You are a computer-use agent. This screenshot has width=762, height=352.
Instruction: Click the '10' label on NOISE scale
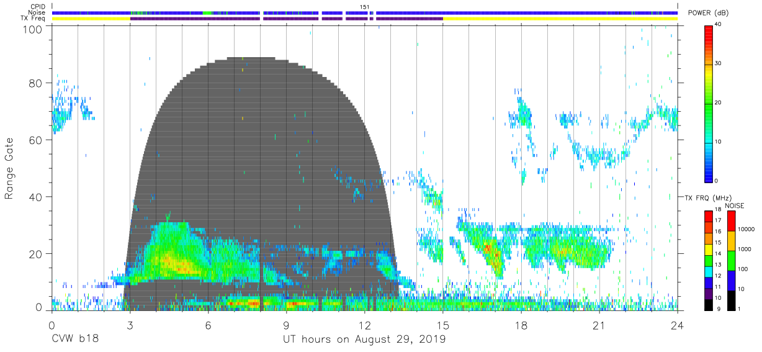coord(742,289)
